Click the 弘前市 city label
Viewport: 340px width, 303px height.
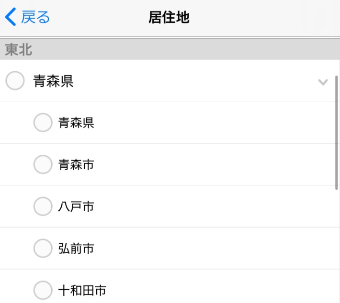click(x=76, y=249)
